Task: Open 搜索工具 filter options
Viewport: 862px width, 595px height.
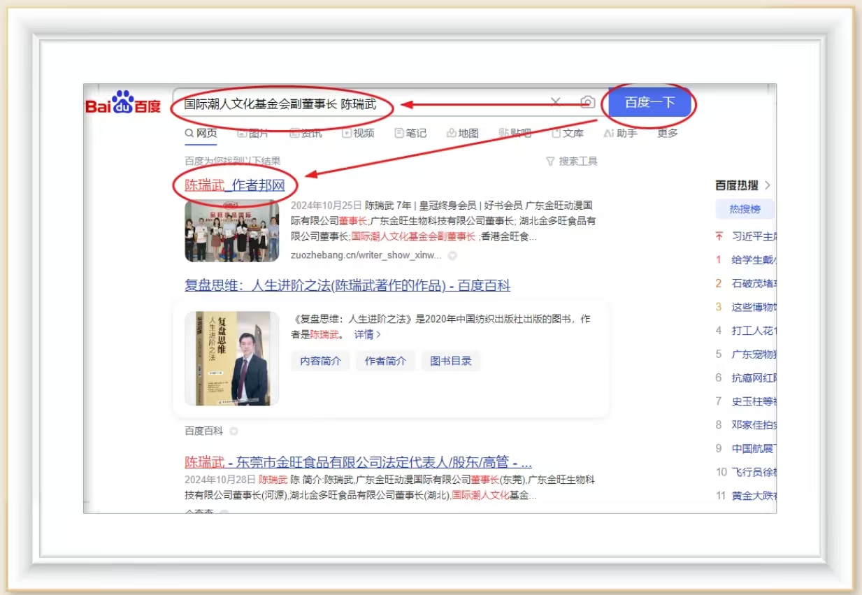Action: click(x=572, y=162)
